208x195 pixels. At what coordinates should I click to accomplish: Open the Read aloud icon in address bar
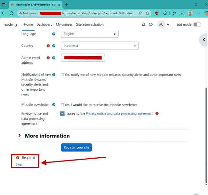(140, 13)
